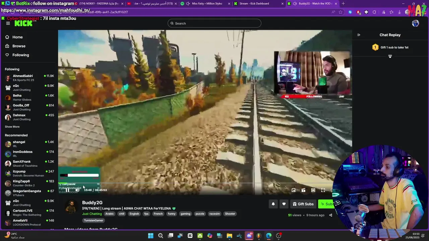Image resolution: width=429 pixels, height=241 pixels.
Task: Open CartoonL1VE recommended channel
Action: tap(29, 213)
